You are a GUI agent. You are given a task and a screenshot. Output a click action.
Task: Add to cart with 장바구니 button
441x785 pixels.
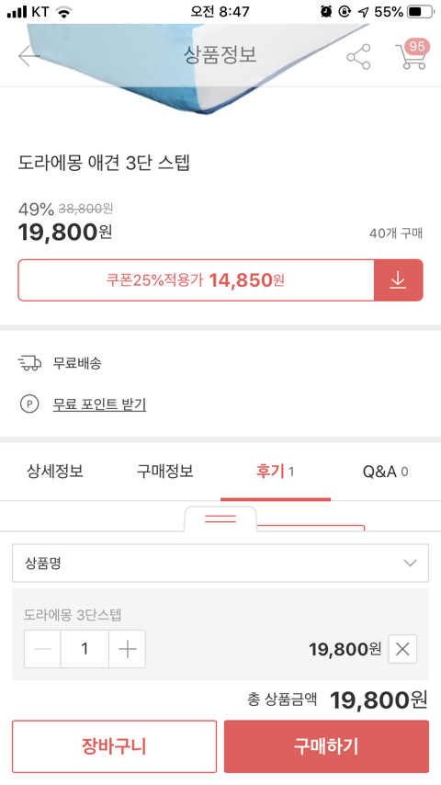(x=114, y=746)
